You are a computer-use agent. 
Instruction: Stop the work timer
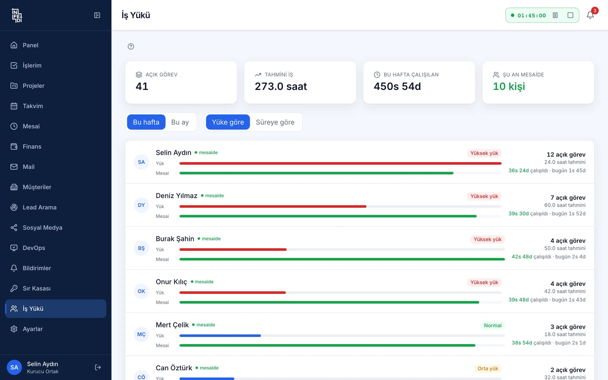[x=570, y=15]
